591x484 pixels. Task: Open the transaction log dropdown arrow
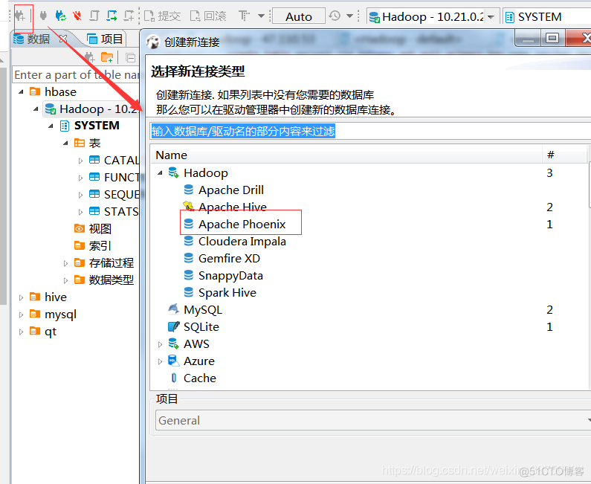pyautogui.click(x=349, y=16)
